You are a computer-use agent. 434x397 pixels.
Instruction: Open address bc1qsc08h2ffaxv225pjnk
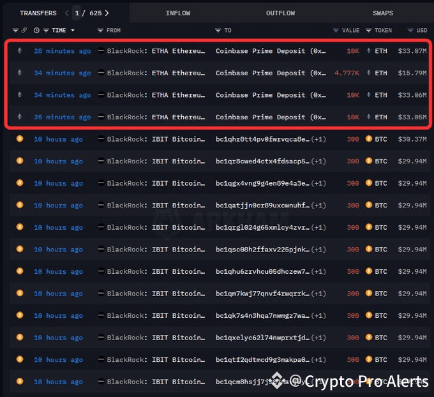tap(262, 250)
